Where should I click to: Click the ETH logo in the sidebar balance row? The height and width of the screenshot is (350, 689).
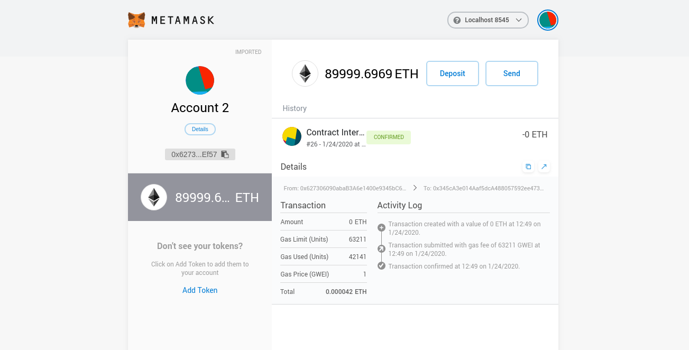pyautogui.click(x=153, y=197)
